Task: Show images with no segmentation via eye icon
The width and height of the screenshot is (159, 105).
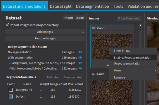Action: [80, 52]
